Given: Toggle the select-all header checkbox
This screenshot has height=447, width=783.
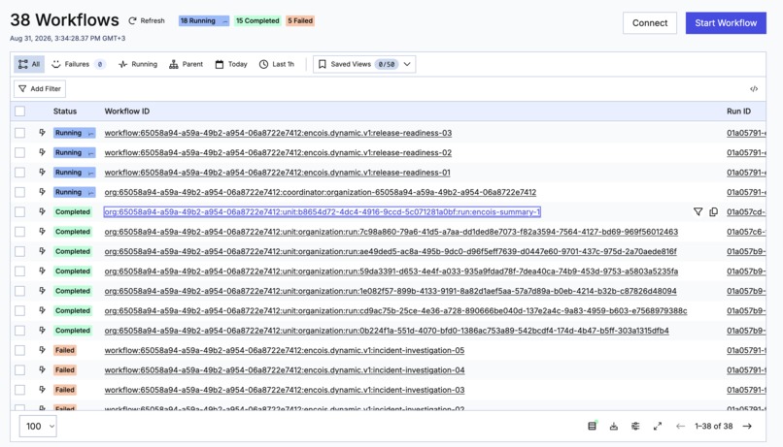Looking at the screenshot, I should tap(20, 112).
